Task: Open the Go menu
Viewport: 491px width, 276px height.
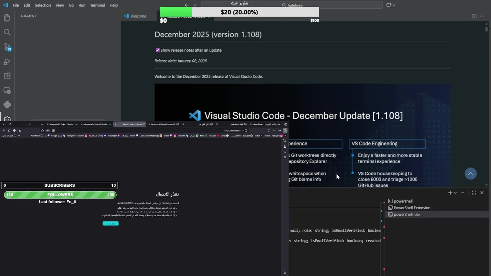Action: pos(71,5)
